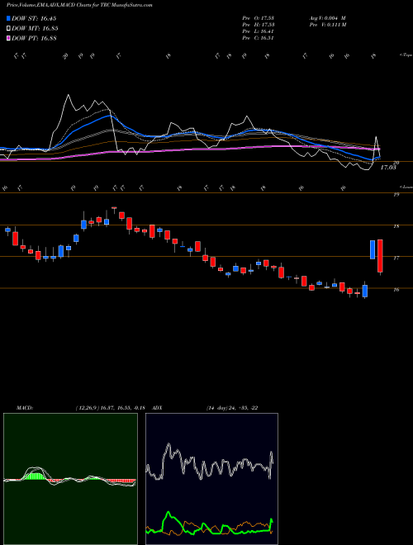Click the ADX (14 day) values text
Image resolution: width=413 pixels, height=545 pixels.
[232, 408]
